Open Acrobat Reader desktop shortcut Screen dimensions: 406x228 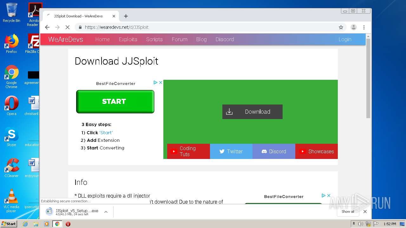pyautogui.click(x=34, y=15)
